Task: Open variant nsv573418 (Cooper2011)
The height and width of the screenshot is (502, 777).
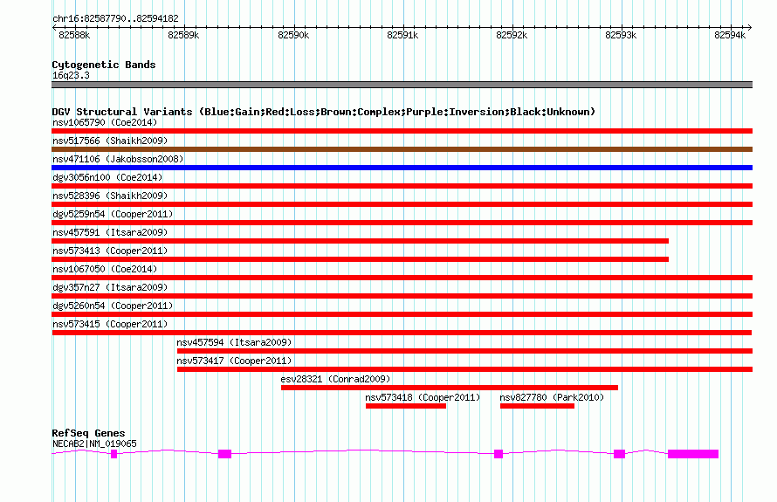Action: click(423, 397)
